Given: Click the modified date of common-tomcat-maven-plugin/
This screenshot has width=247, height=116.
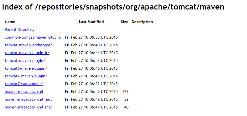Looking at the screenshot, I should coord(91,37).
